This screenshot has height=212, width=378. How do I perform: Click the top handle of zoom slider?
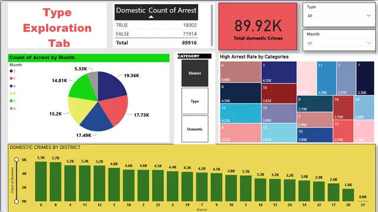[x=17, y=160]
